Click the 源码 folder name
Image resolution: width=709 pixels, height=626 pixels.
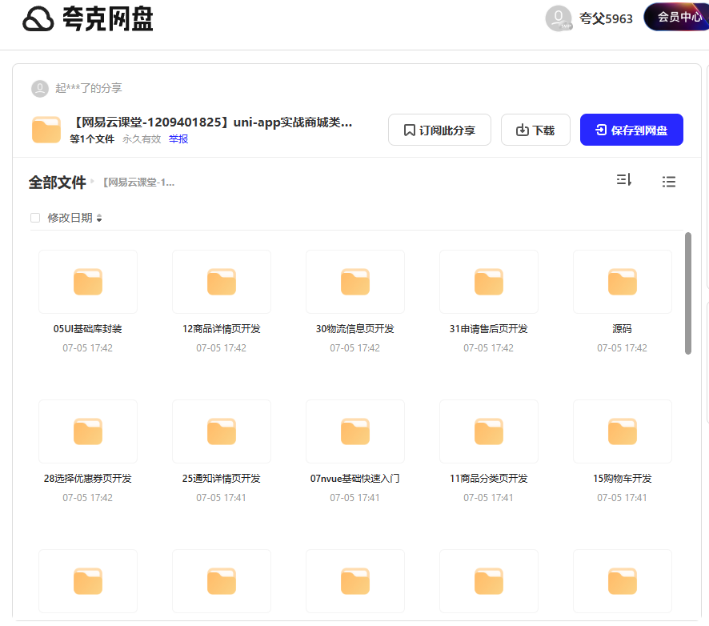(623, 329)
